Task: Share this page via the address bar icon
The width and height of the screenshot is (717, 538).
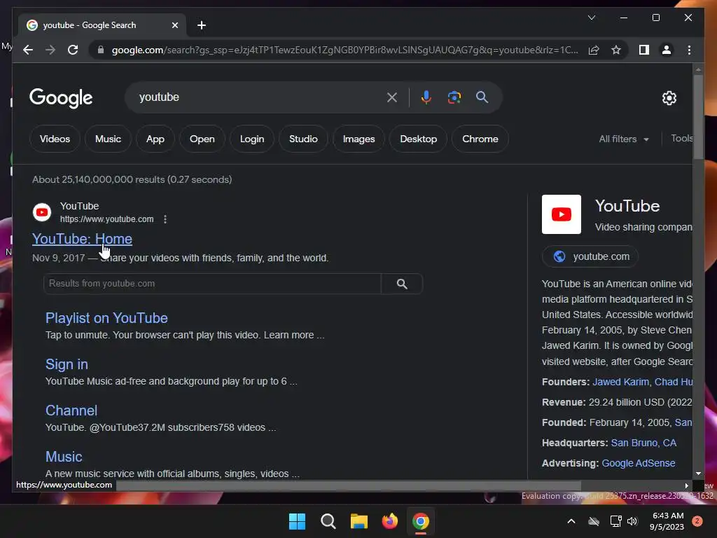Action: click(594, 50)
